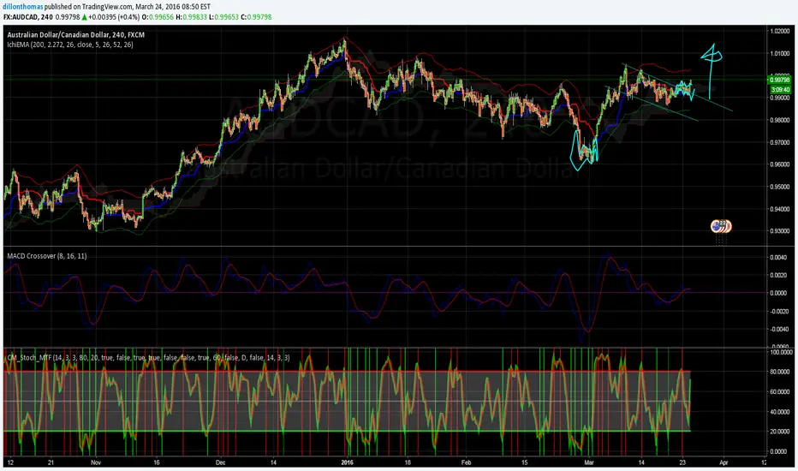Click the Dec label on time axis
Viewport: 798px width, 471px height.
[x=220, y=462]
